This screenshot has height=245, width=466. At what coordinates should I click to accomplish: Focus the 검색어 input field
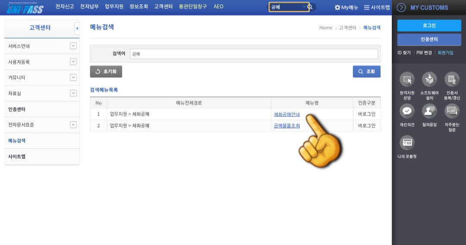pos(254,54)
